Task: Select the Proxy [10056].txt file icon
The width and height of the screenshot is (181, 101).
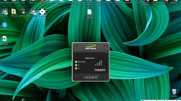Action: coord(89,14)
